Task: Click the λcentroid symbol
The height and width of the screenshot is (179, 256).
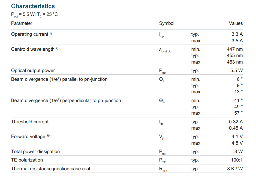Action: tap(165, 50)
